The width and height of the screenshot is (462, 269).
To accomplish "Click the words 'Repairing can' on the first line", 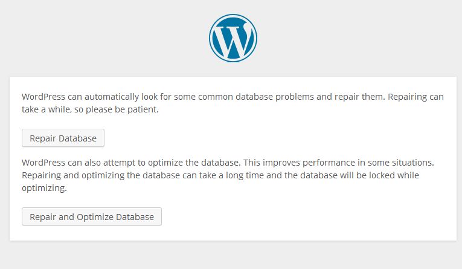I will click(415, 97).
